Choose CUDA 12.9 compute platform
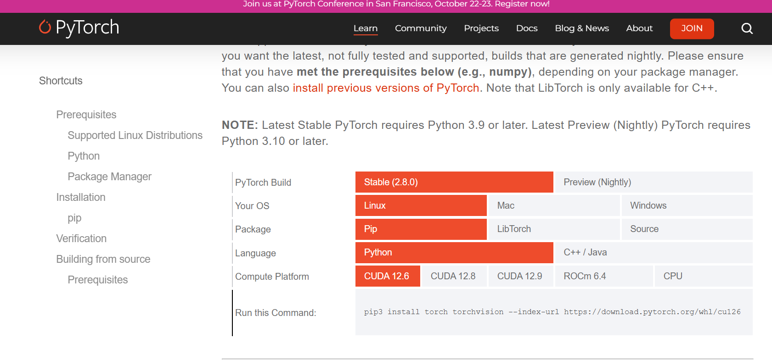The image size is (772, 360). pos(521,276)
